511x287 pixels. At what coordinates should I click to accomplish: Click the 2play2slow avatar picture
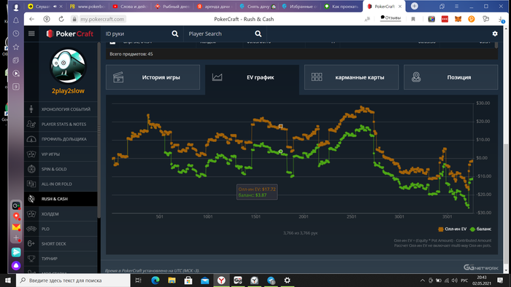click(x=68, y=66)
